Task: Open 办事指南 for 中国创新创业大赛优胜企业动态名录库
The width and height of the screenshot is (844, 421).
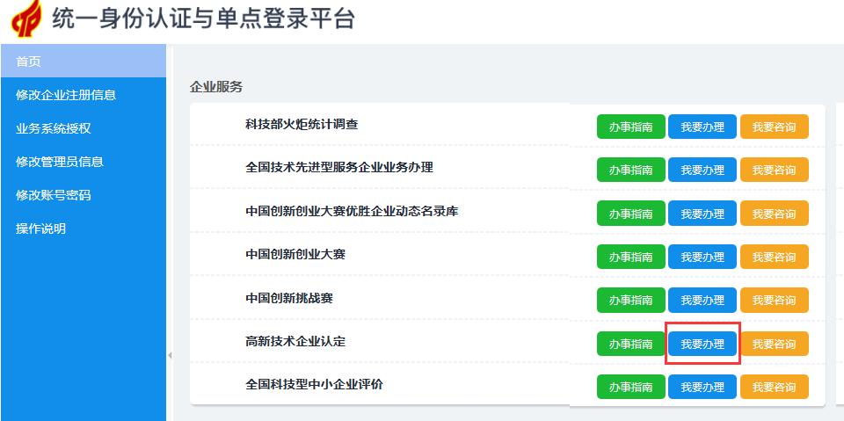Action: tap(631, 214)
